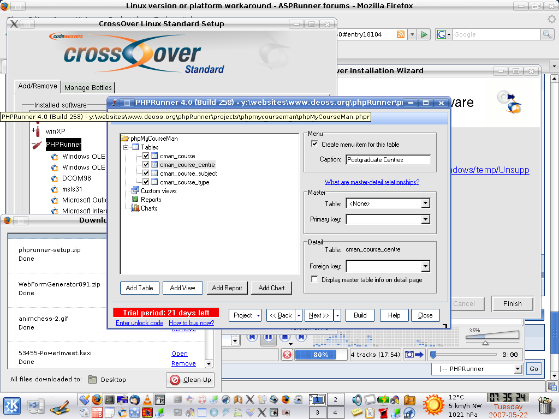This screenshot has height=419, width=559.
Task: Uncheck the cman_course_type table checkbox
Action: coord(146,182)
